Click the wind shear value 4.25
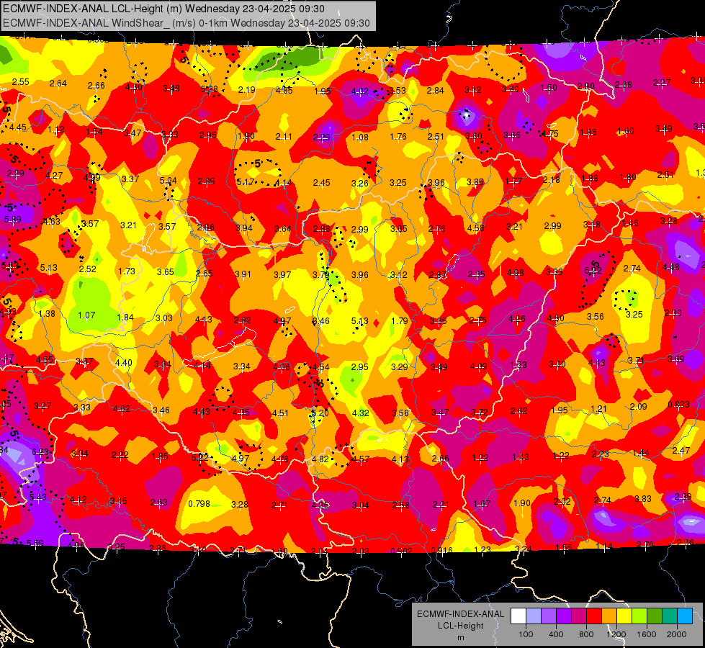Viewport: 705px width, 648px height. pos(320,505)
